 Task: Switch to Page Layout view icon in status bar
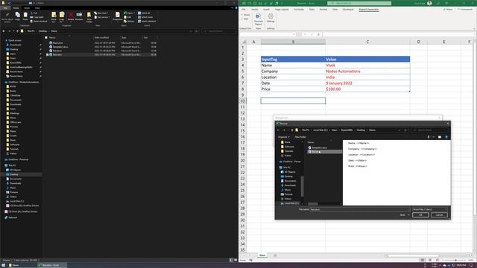pyautogui.click(x=430, y=260)
